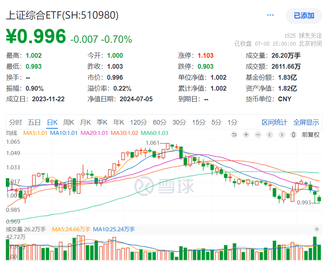Pan chart right with the right chevron
The height and width of the screenshot is (261, 330).
pos(282,135)
